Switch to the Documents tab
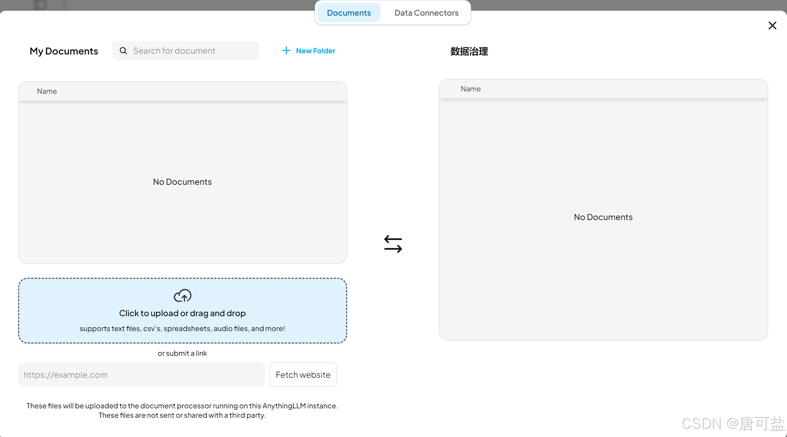Image resolution: width=787 pixels, height=437 pixels. coord(348,13)
